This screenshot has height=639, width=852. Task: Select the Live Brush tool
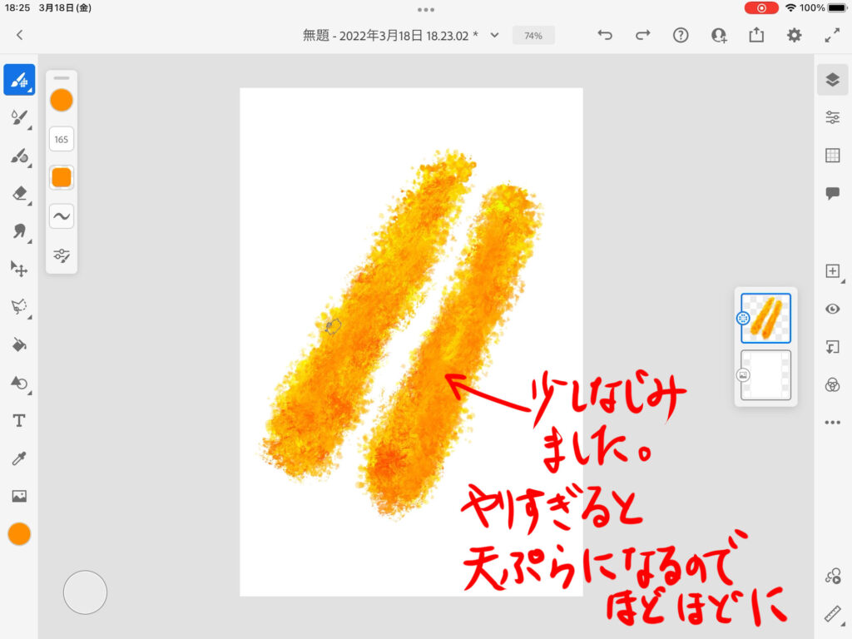(x=19, y=118)
